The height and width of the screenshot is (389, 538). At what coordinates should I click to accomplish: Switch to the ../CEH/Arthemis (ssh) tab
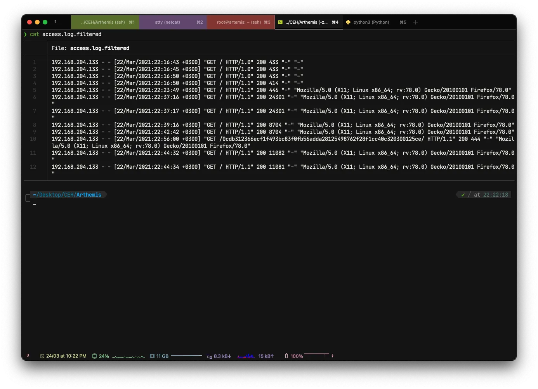(x=105, y=22)
